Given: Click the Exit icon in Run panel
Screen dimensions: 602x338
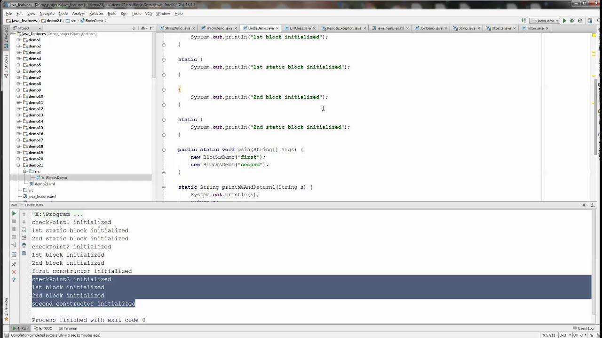Looking at the screenshot, I should pyautogui.click(x=14, y=245).
